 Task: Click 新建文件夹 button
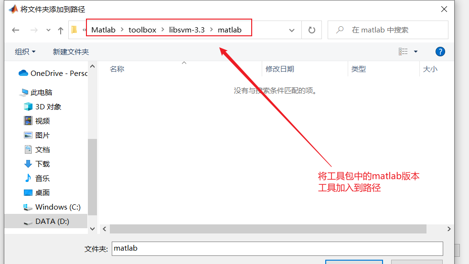(71, 52)
